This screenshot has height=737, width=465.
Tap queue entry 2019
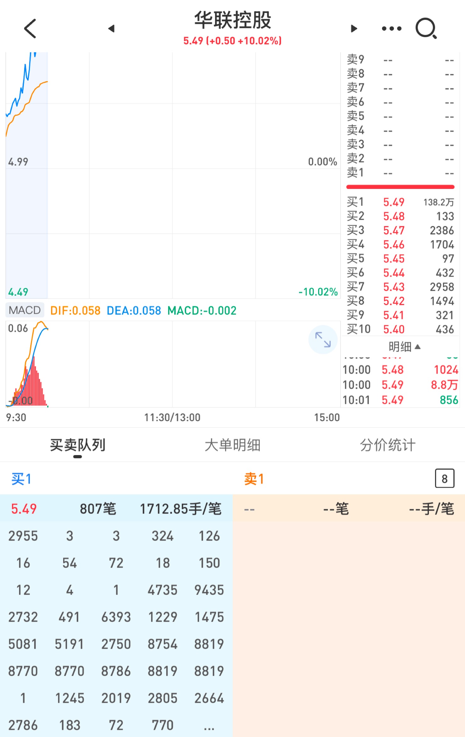[116, 698]
